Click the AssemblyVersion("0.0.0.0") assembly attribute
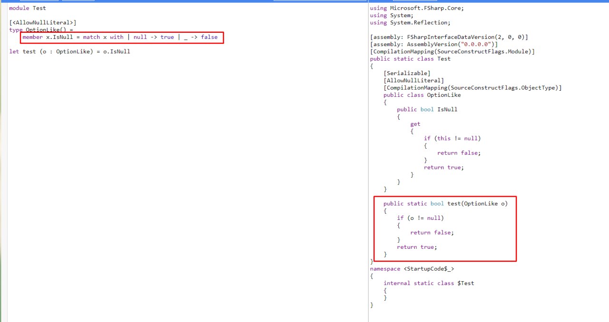This screenshot has height=322, width=609. tap(434, 44)
